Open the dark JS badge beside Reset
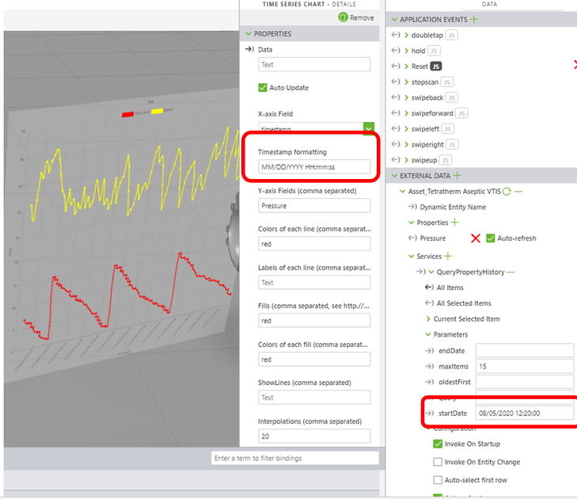Viewport: 577px width, 499px height. [x=436, y=67]
